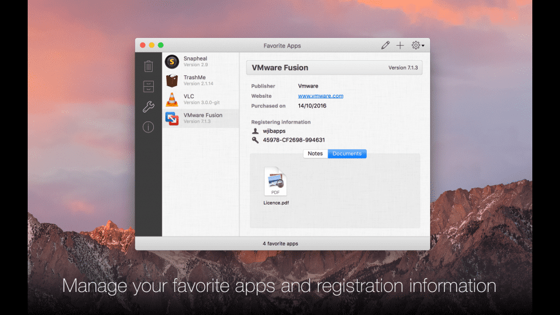Click the registered user name wjibapps

[274, 131]
